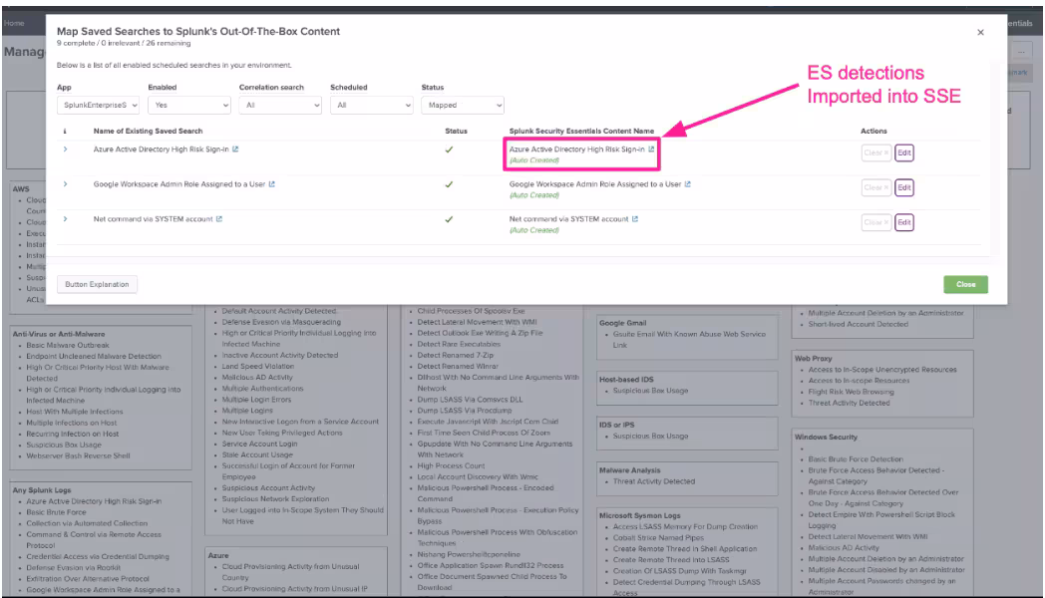Open external link icon for Net command saved search

(219, 219)
